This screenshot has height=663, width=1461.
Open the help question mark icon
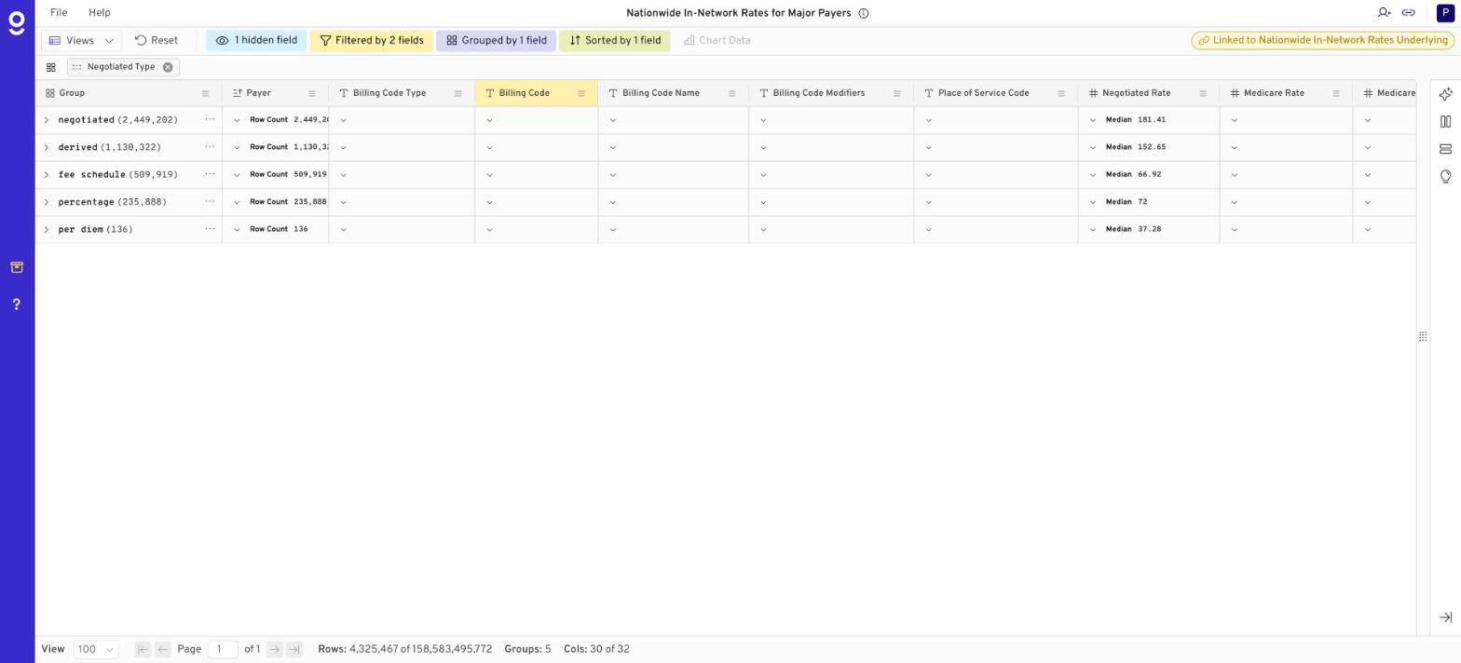tap(17, 304)
